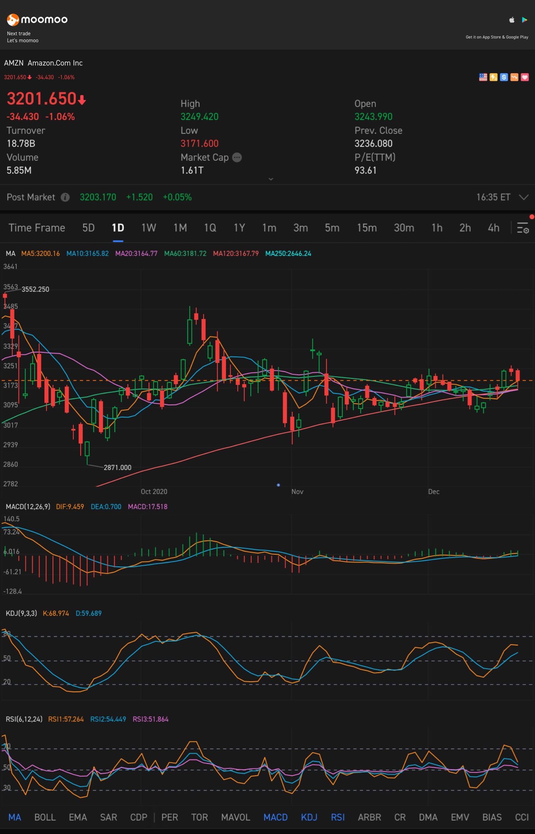Click the MACD(12,26,9) panel label
Screen dimensions: 535x834
pyautogui.click(x=28, y=507)
